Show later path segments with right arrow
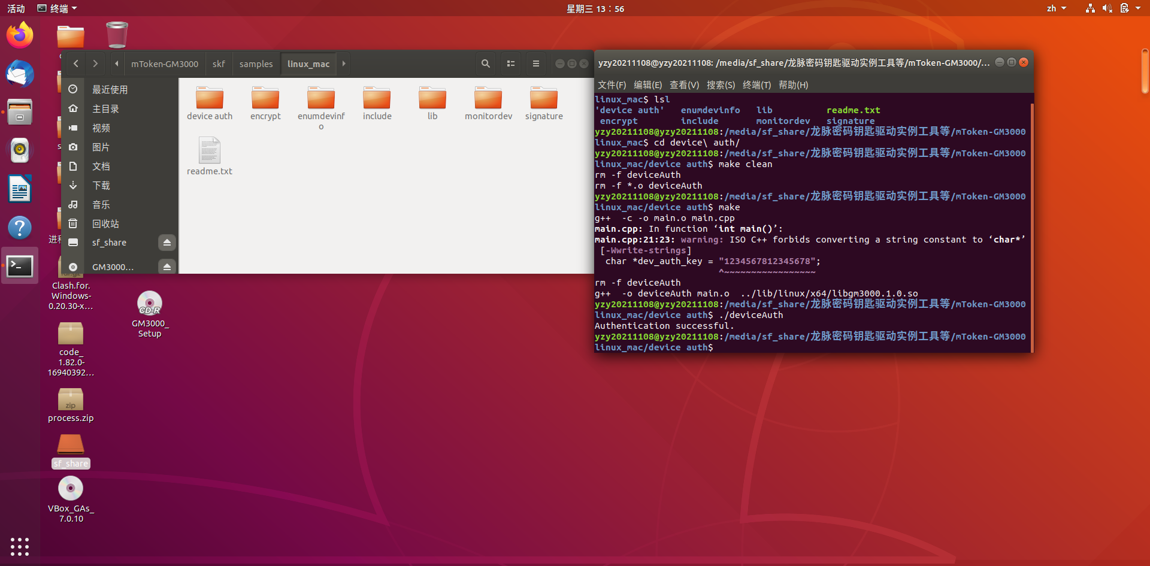 344,63
